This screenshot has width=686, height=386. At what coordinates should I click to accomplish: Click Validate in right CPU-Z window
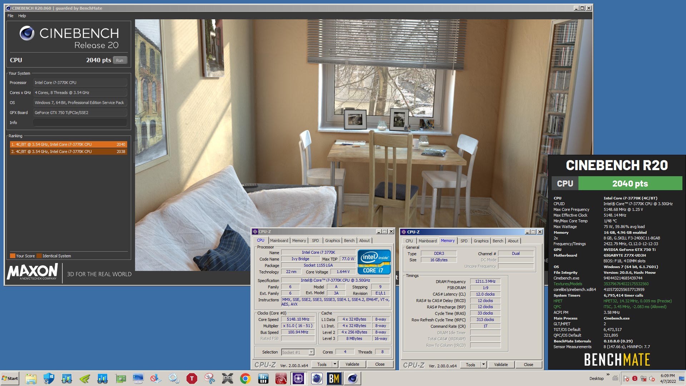(501, 365)
